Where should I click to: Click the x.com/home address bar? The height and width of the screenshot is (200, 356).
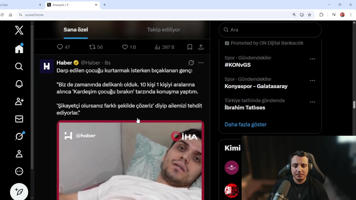34,15
